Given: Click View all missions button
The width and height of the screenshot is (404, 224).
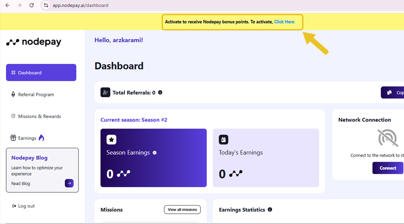Looking at the screenshot, I should (x=182, y=210).
